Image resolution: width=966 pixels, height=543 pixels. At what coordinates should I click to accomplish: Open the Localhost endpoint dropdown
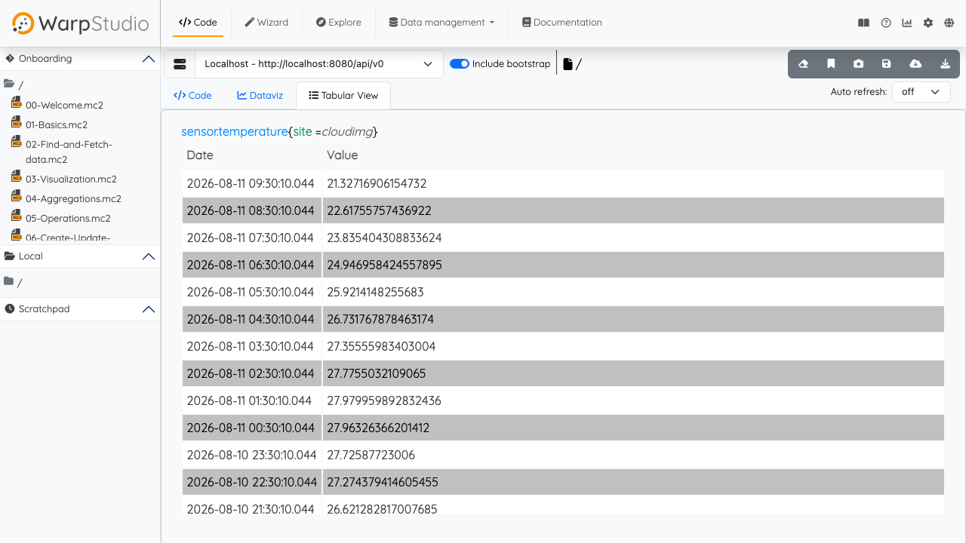point(318,64)
